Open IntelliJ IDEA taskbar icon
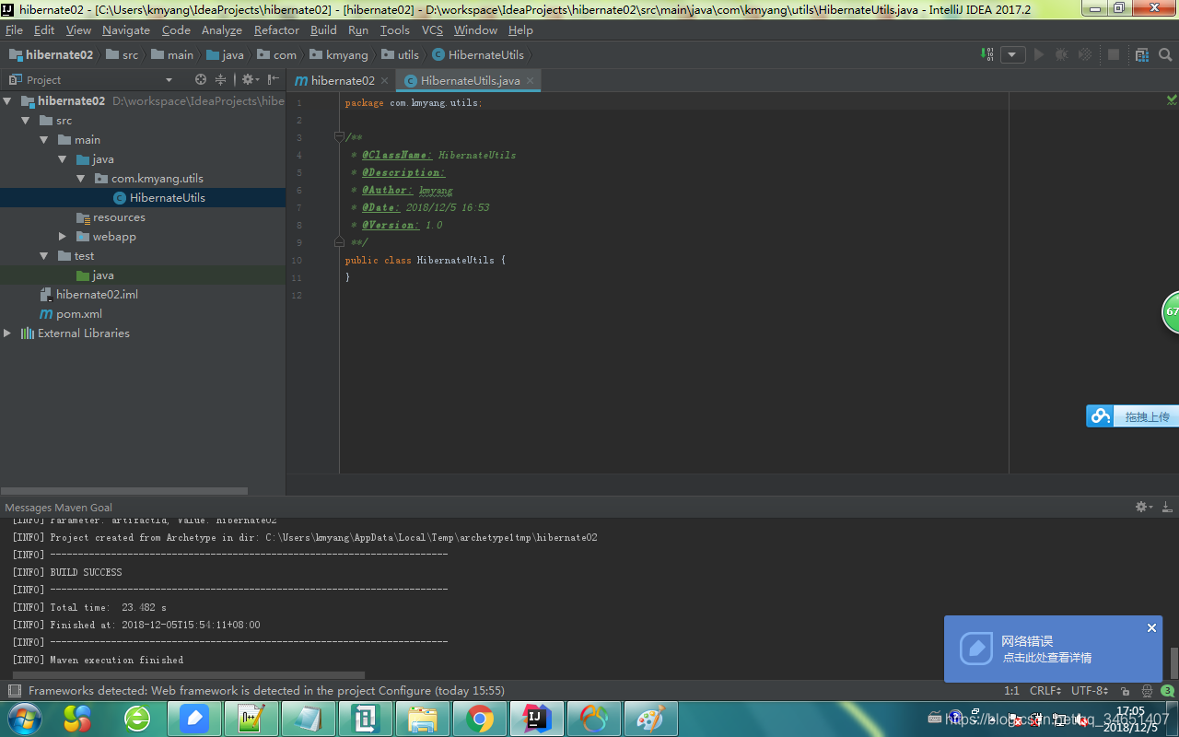Screen dimensions: 1179x737 [537, 719]
